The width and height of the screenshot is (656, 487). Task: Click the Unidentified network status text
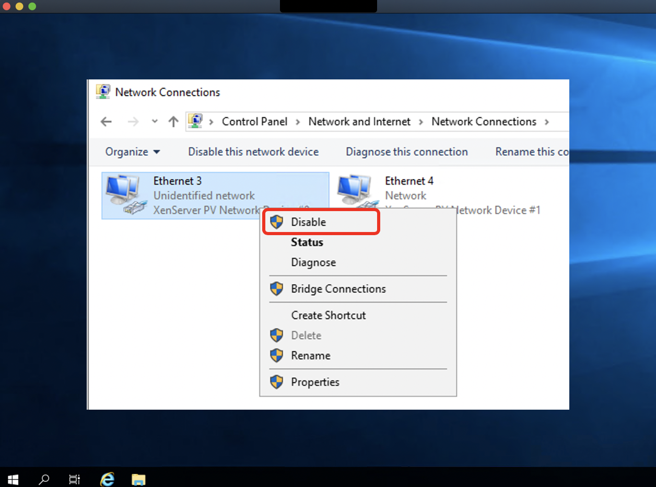[204, 196]
